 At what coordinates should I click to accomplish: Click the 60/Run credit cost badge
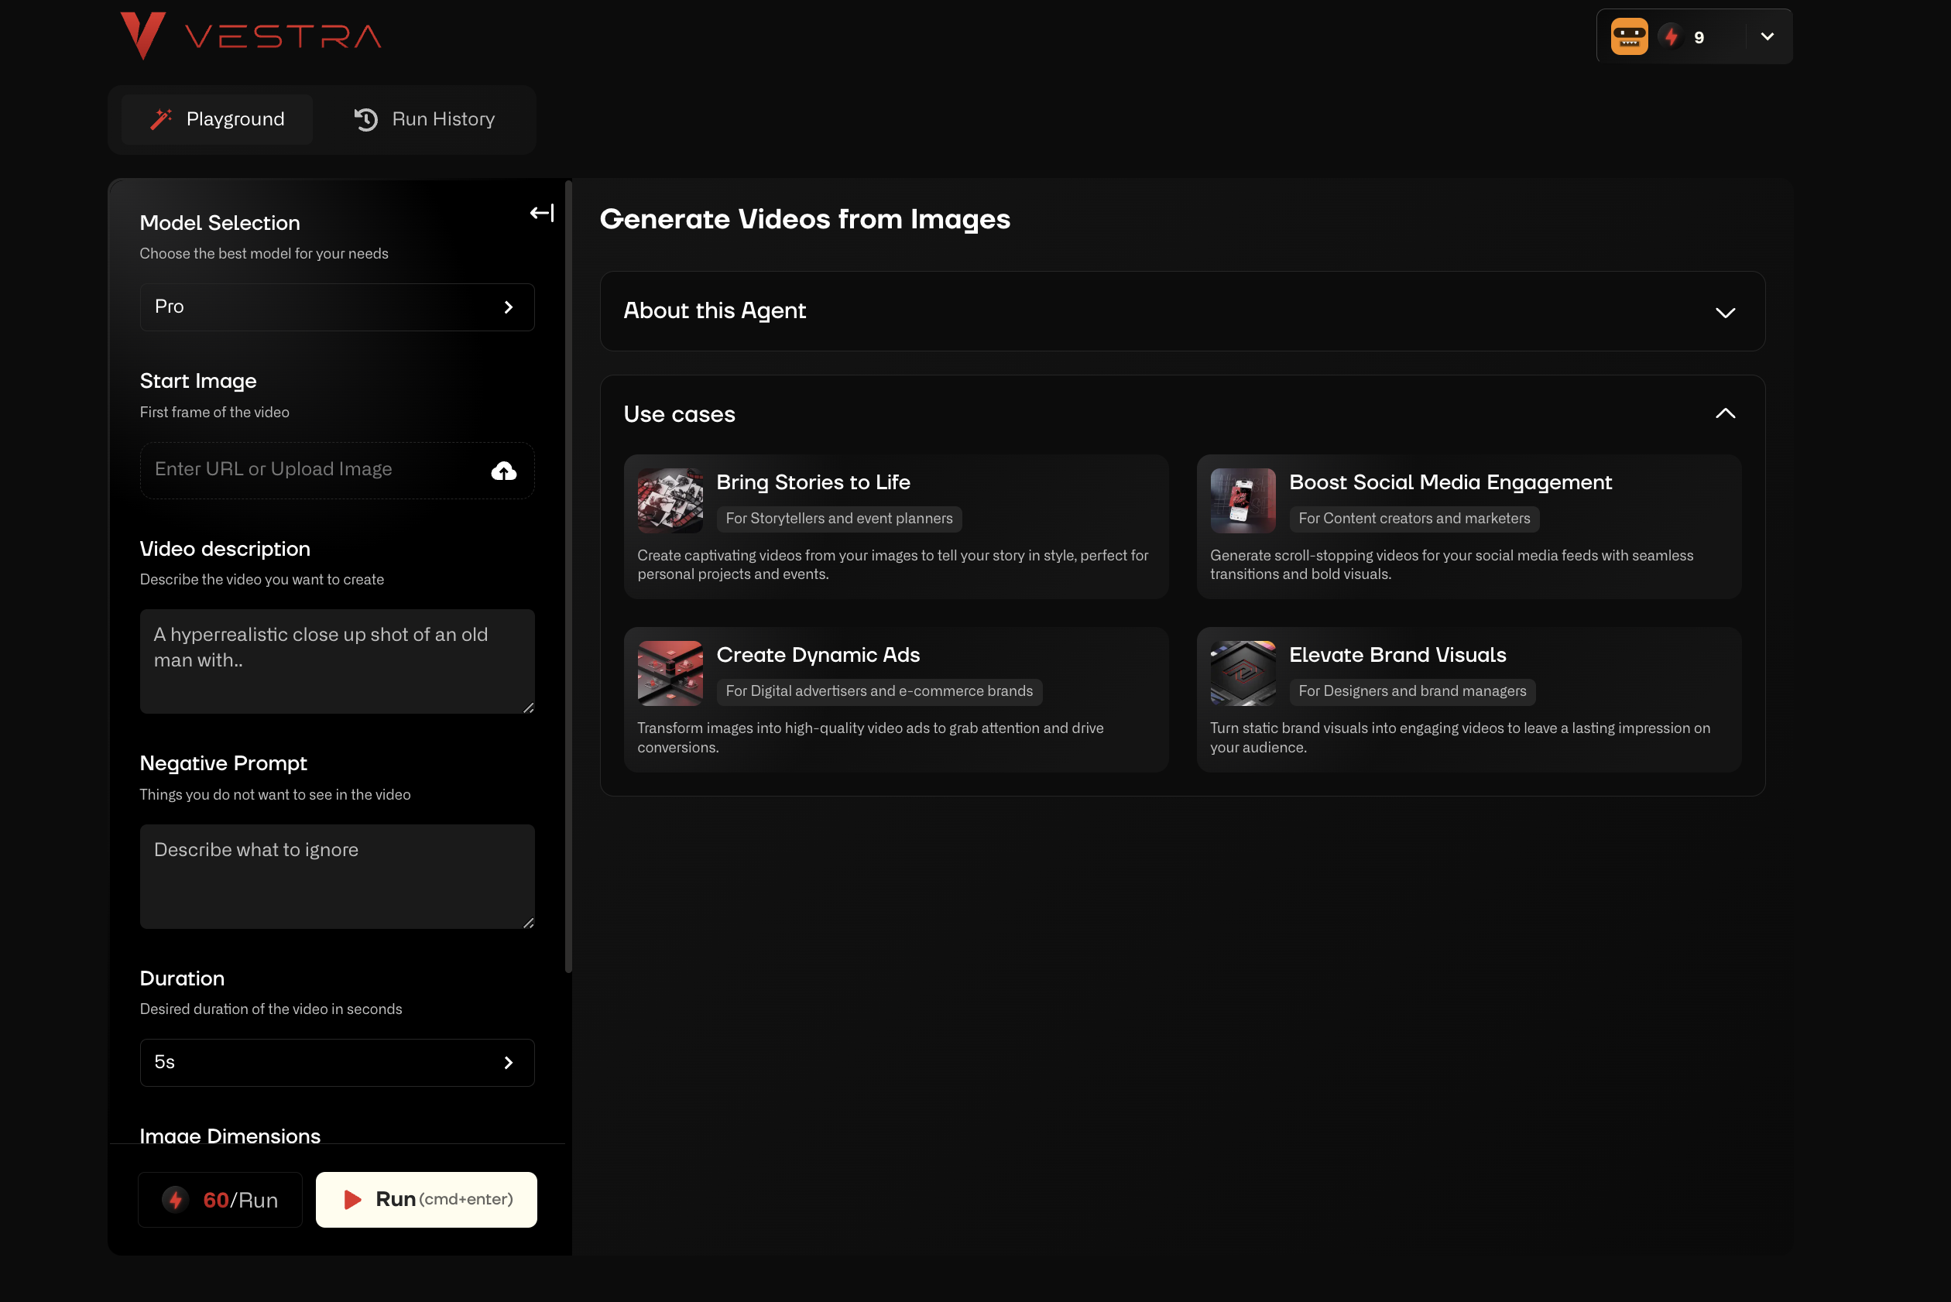220,1199
